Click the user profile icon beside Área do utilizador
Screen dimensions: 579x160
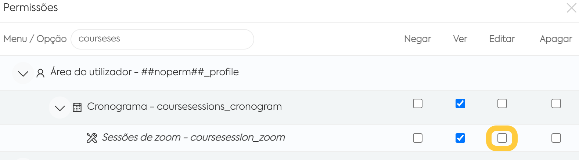40,73
